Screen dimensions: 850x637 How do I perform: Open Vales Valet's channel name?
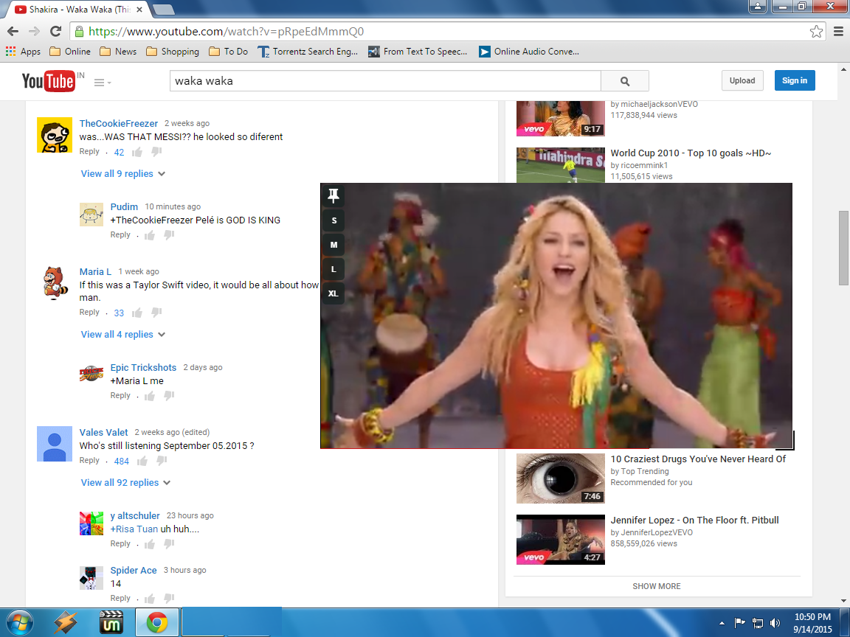click(103, 432)
